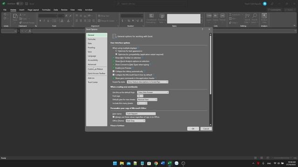Viewport: 298px width, 167px height.
Task: Click the Fill Color bucket icon
Action: coord(62,21)
